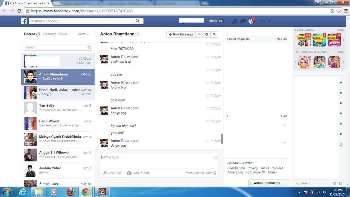Click the Home link

(213, 21)
